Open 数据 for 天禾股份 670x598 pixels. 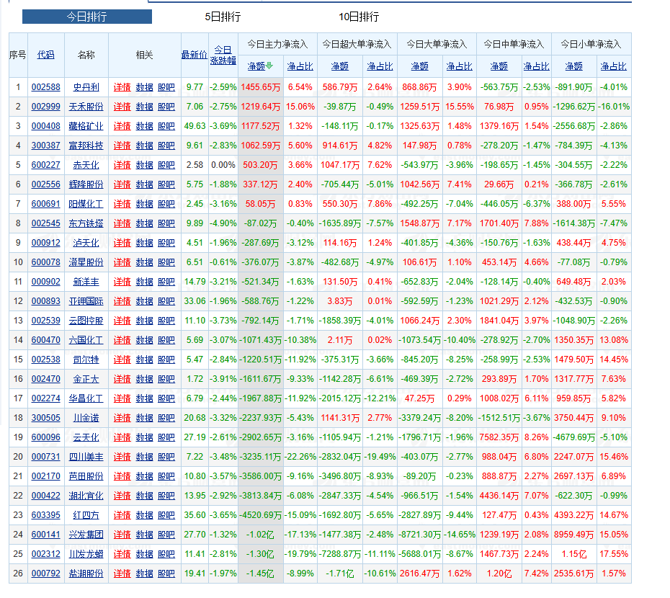(144, 107)
